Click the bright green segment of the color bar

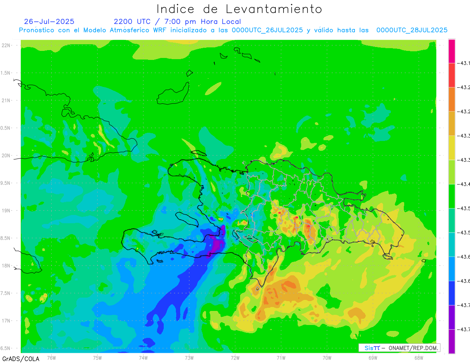[452, 196]
